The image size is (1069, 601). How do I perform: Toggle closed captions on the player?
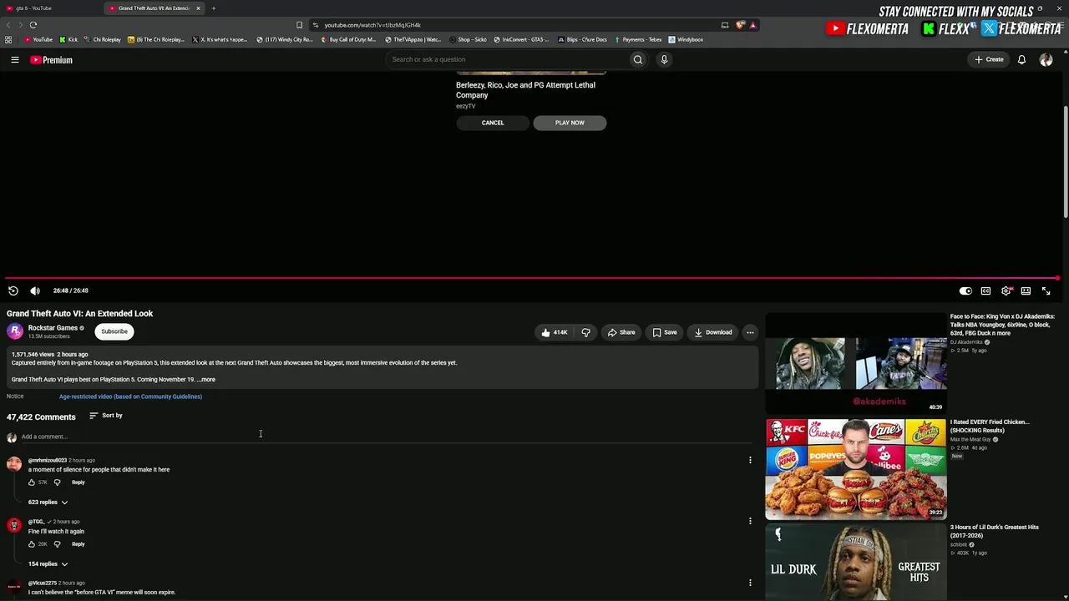985,290
